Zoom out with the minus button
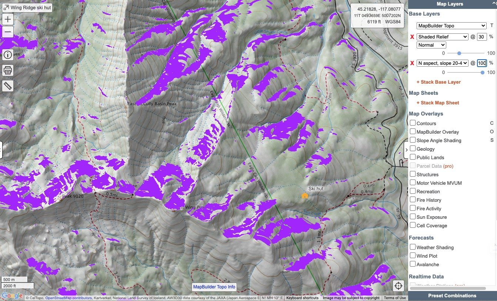 [8, 32]
